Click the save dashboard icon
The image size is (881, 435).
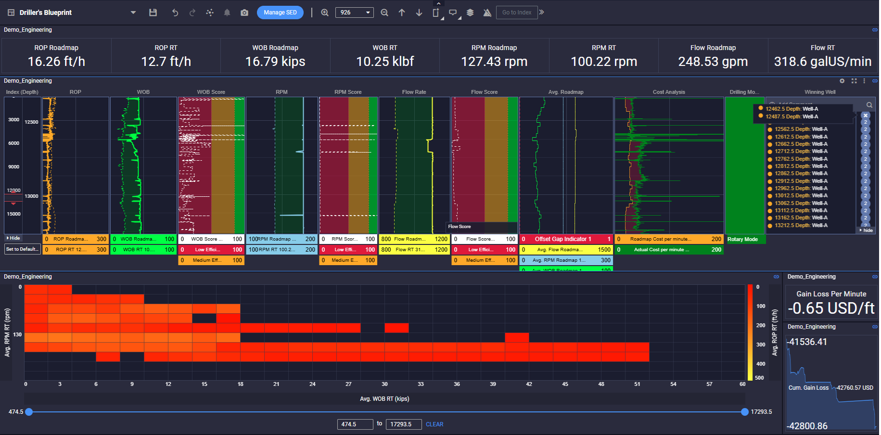click(153, 13)
